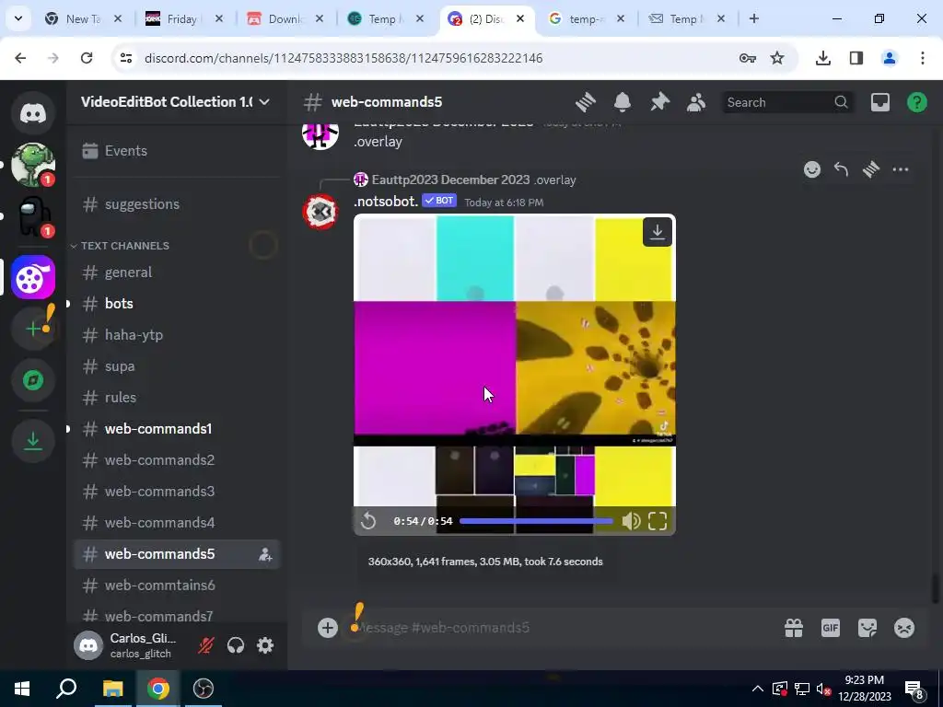This screenshot has height=707, width=943.
Task: Click the Search box in header
Action: coord(788,102)
